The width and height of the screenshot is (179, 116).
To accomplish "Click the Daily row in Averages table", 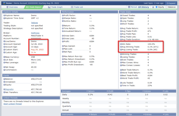I will click(119, 95).
